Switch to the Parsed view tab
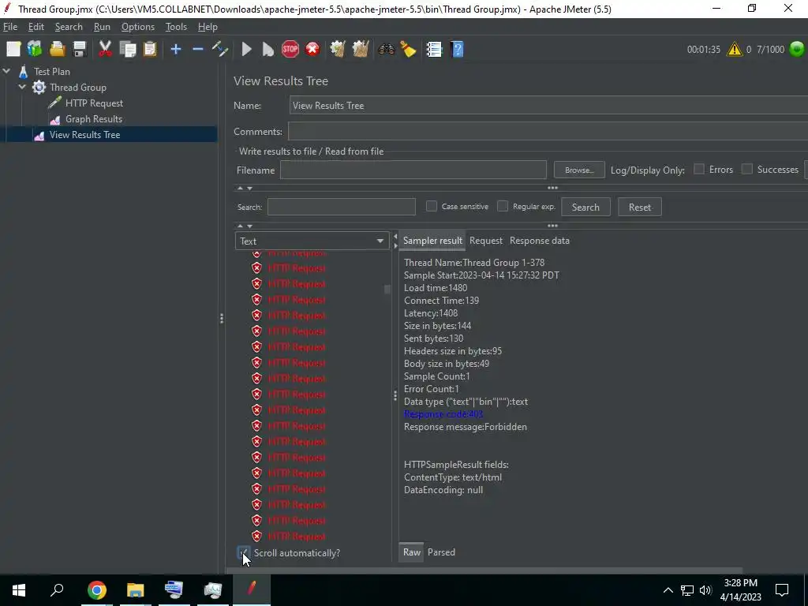 [x=441, y=552]
